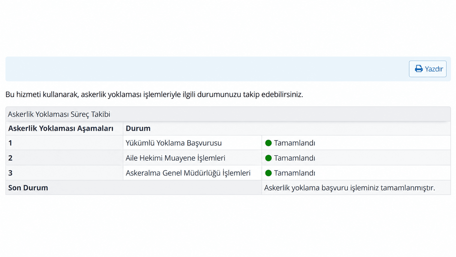The image size is (456, 257).
Task: Click the 'Tamamlandı' text in row 2
Action: pos(295,158)
